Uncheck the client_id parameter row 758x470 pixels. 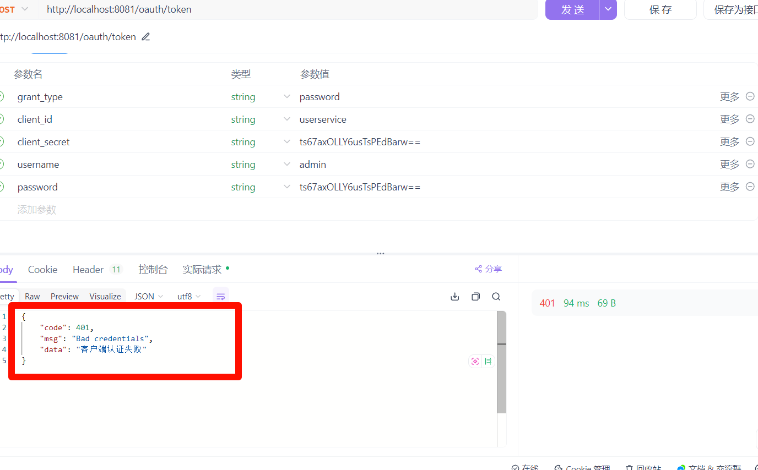tap(2, 119)
